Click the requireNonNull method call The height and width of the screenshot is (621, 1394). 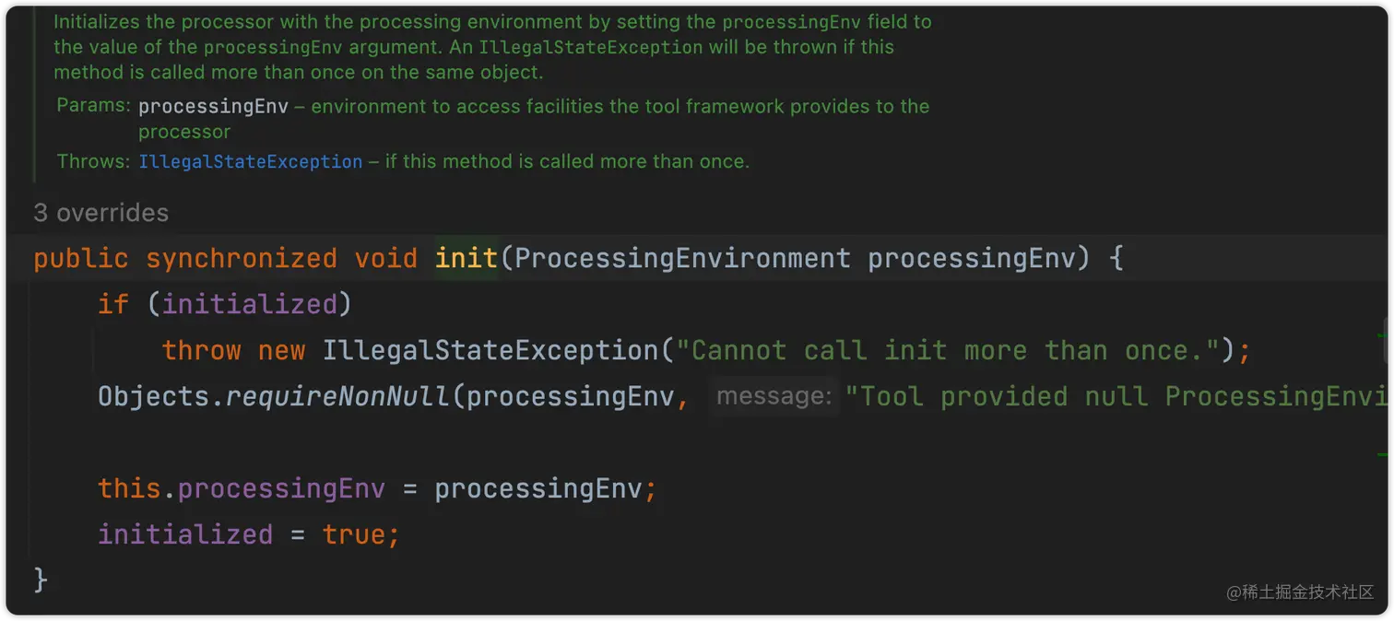coord(337,396)
